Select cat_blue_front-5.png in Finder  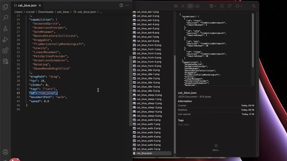[x=149, y=66]
